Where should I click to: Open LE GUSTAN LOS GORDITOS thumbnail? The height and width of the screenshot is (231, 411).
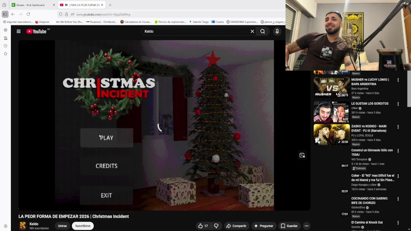click(x=332, y=112)
